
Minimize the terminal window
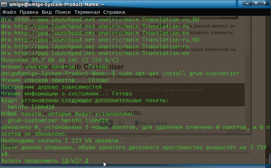(247, 3)
